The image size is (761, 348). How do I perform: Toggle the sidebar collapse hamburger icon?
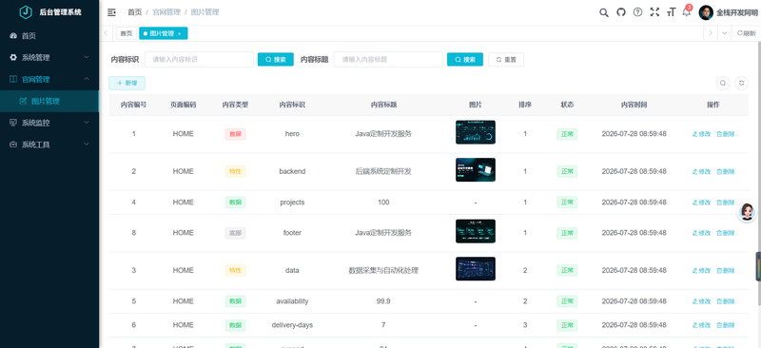111,12
